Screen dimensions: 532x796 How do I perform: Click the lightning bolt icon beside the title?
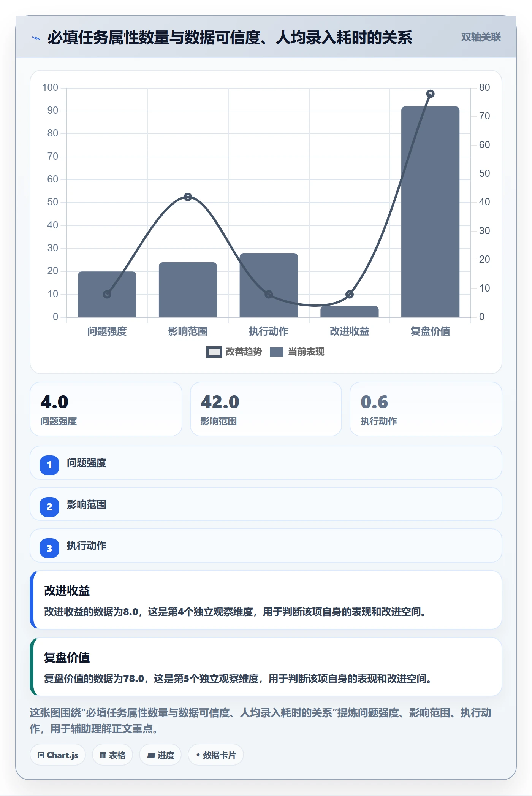pos(36,38)
